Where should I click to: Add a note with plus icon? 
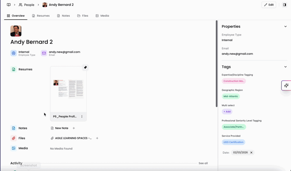pyautogui.click(x=74, y=128)
